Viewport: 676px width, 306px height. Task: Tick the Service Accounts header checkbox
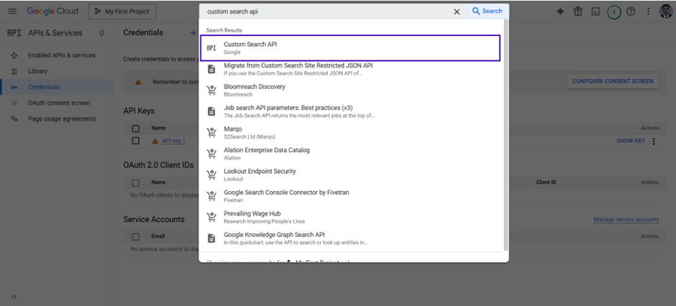136,237
